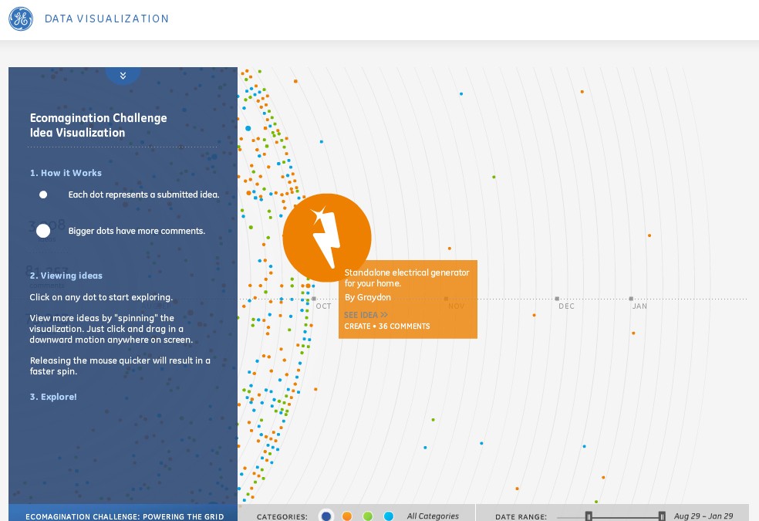759x521 pixels.
Task: Click the small white dot beside 'Each dot represents'
Action: [43, 195]
